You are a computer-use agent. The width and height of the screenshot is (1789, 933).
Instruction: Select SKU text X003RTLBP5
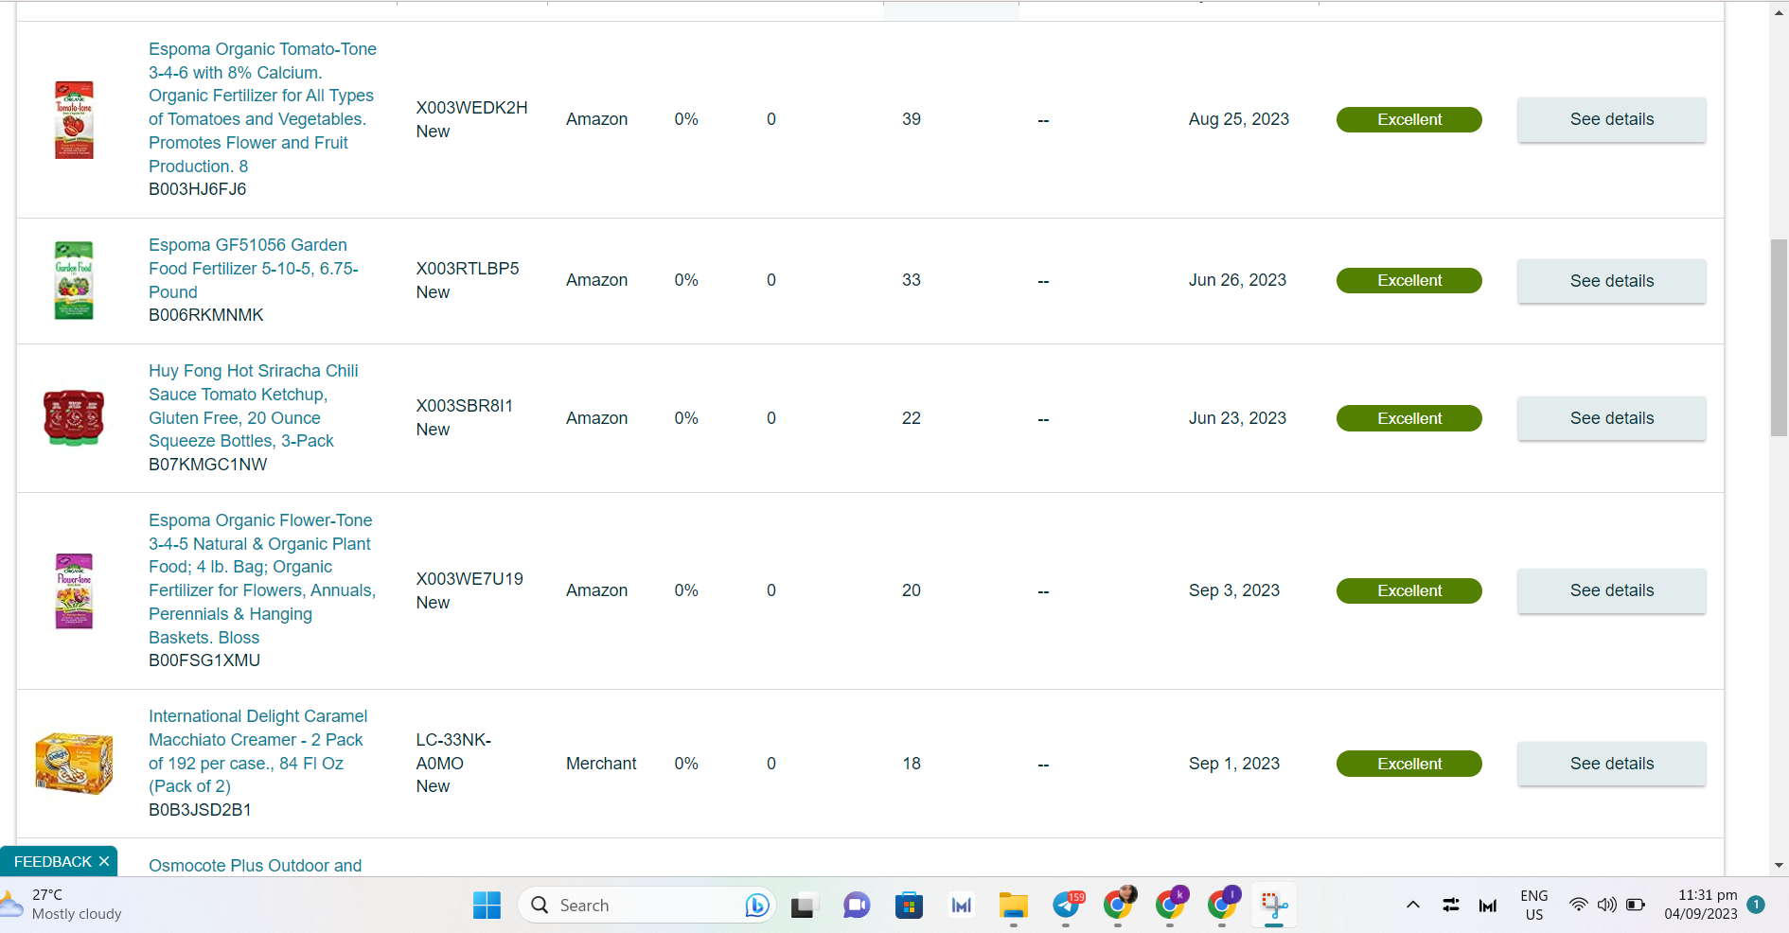(468, 269)
